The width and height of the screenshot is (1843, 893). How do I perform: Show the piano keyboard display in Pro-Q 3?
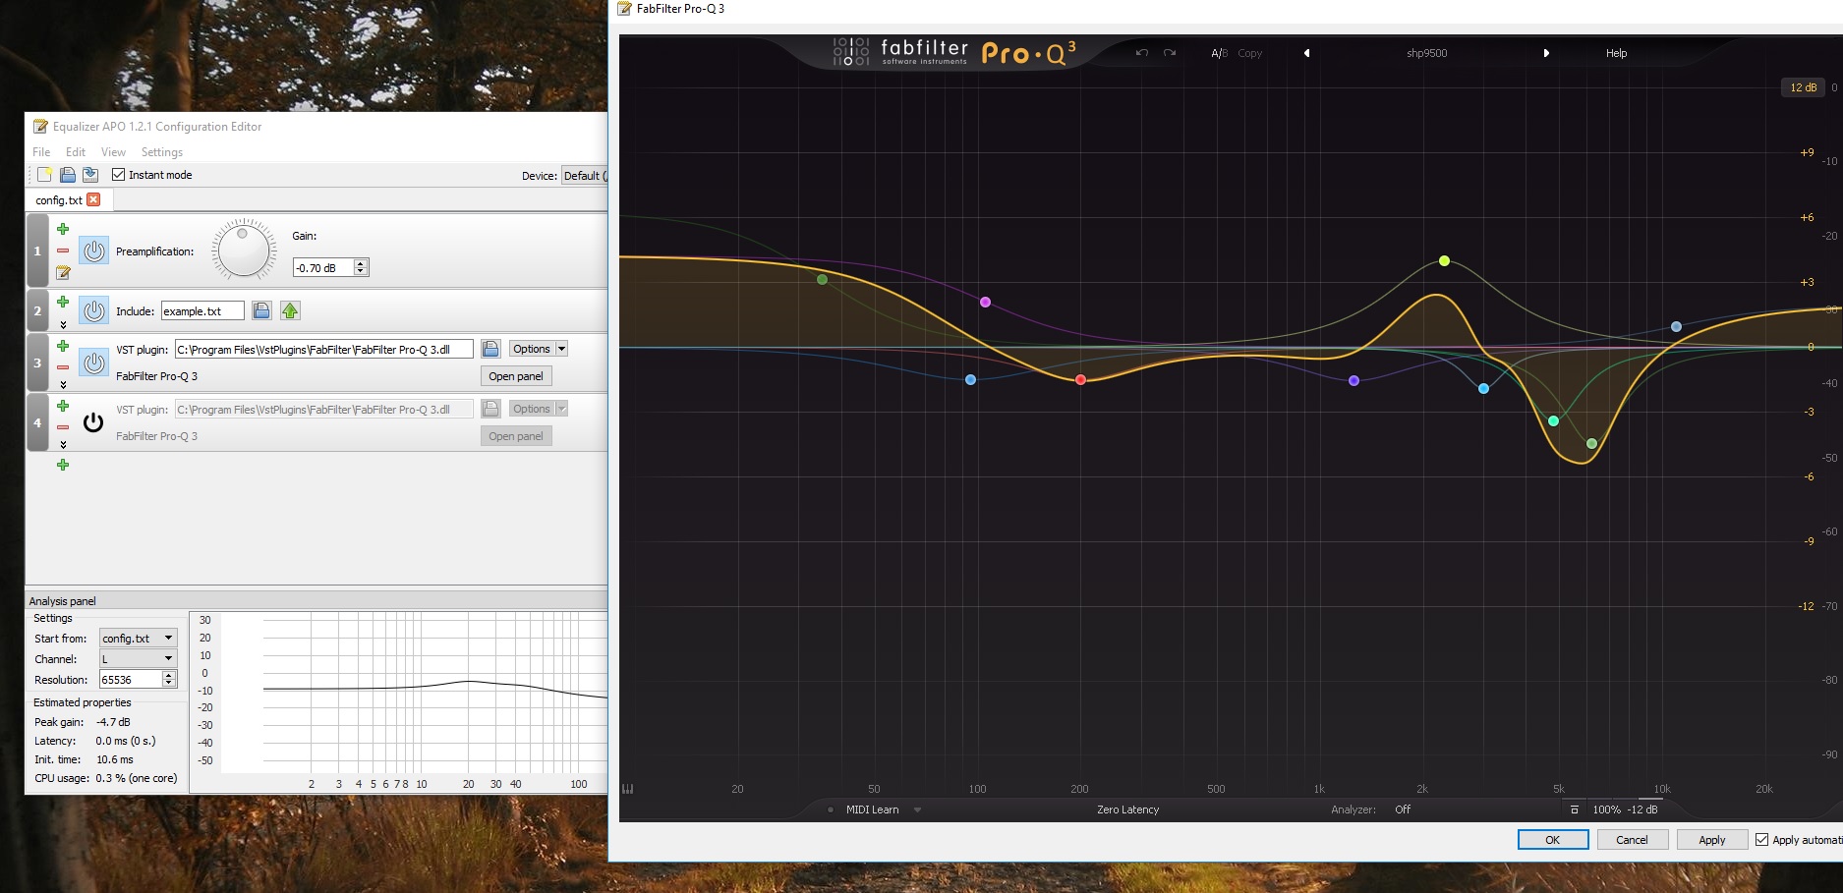(x=627, y=788)
